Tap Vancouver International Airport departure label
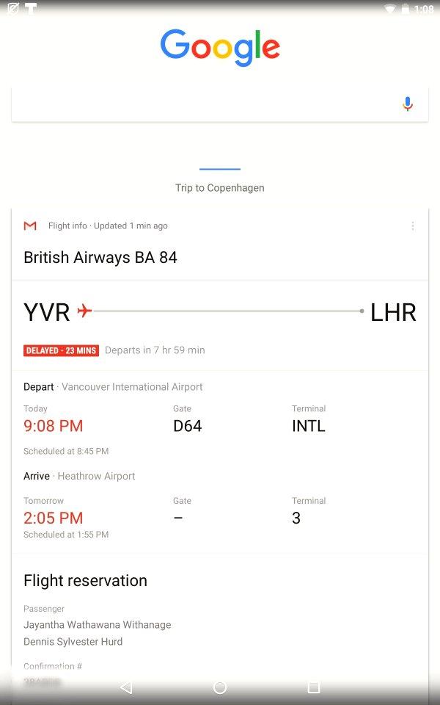This screenshot has width=440, height=705. coord(132,387)
